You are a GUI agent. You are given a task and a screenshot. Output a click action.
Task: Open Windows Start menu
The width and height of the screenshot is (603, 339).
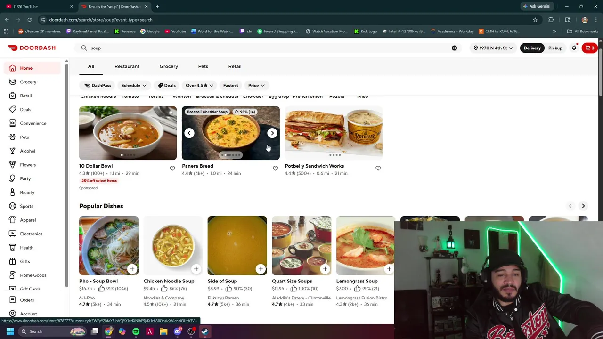click(10, 331)
